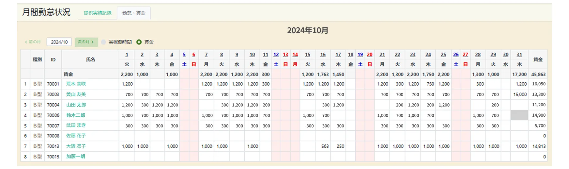Click day 31 date header link
Image resolution: width=569 pixels, height=169 pixels.
519,55
